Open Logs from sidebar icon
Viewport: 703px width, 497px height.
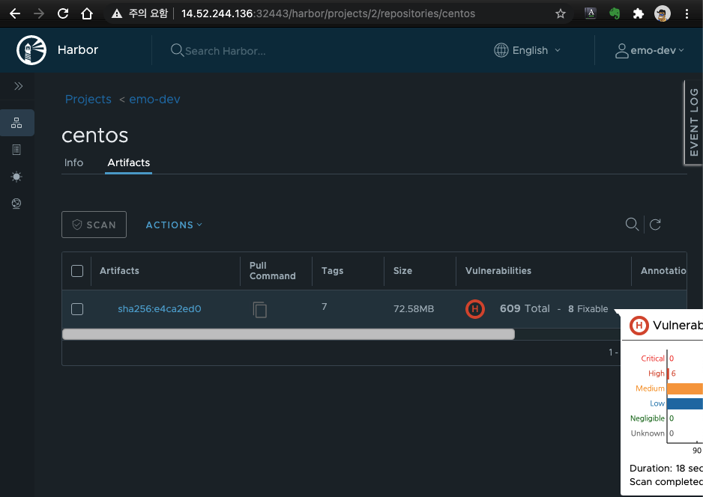pos(16,150)
